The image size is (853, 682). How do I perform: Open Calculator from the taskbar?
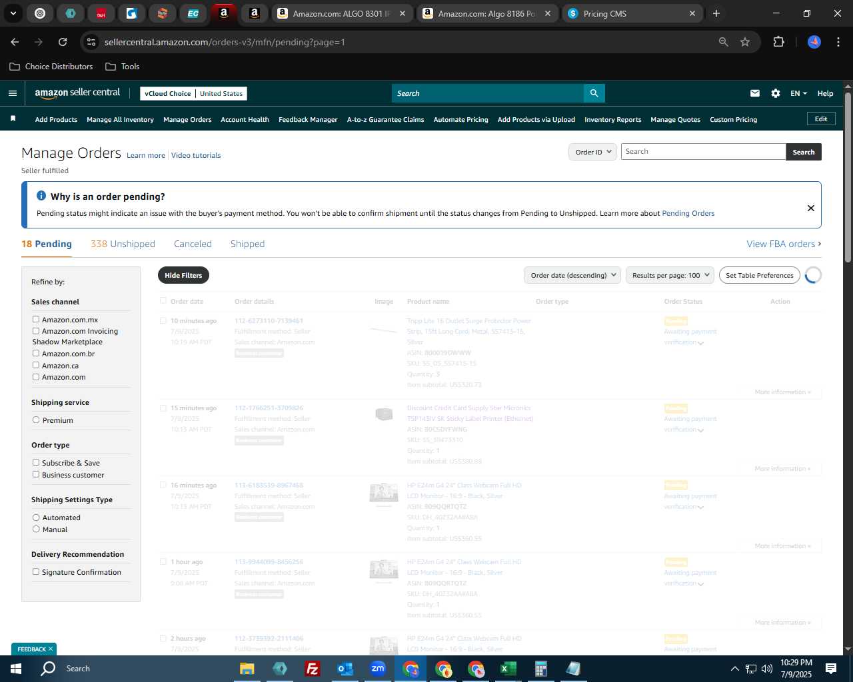(540, 669)
